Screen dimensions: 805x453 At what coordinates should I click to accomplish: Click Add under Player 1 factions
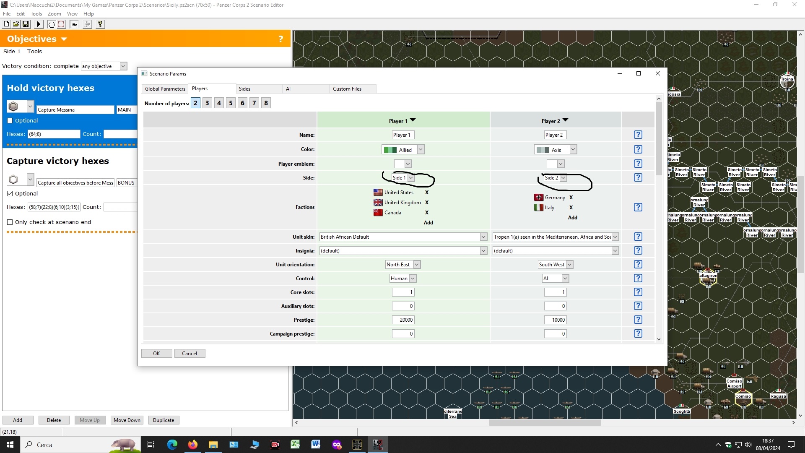(428, 223)
